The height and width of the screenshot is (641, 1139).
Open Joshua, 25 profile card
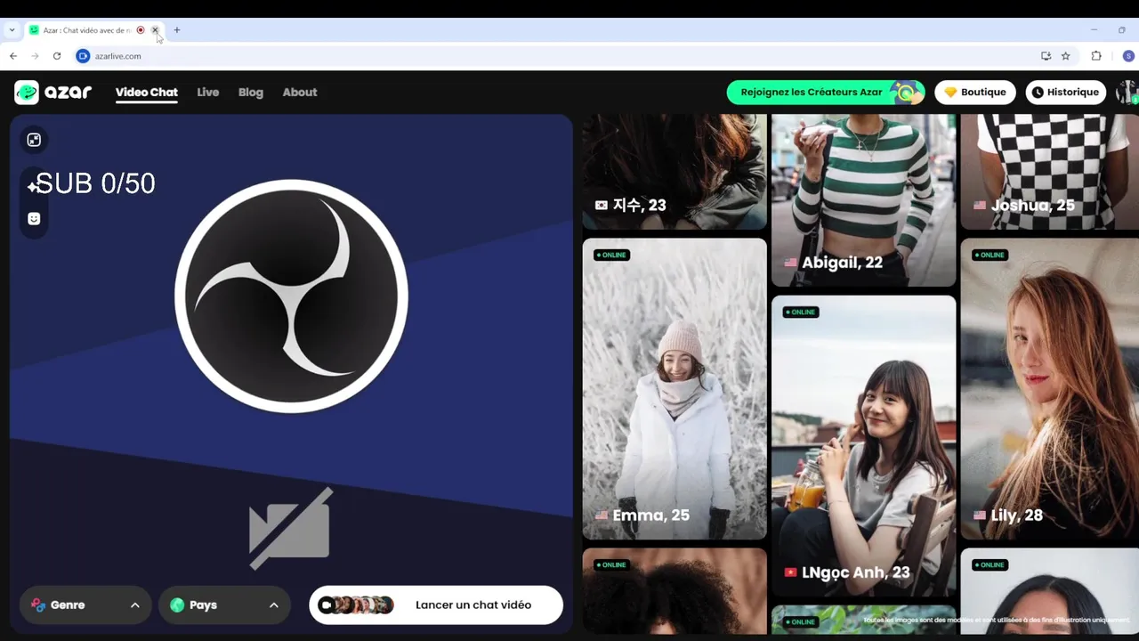1049,172
